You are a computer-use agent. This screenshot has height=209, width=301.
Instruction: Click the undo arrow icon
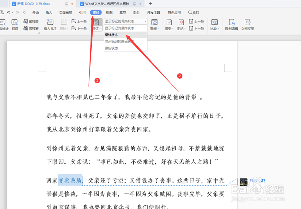click(8, 12)
